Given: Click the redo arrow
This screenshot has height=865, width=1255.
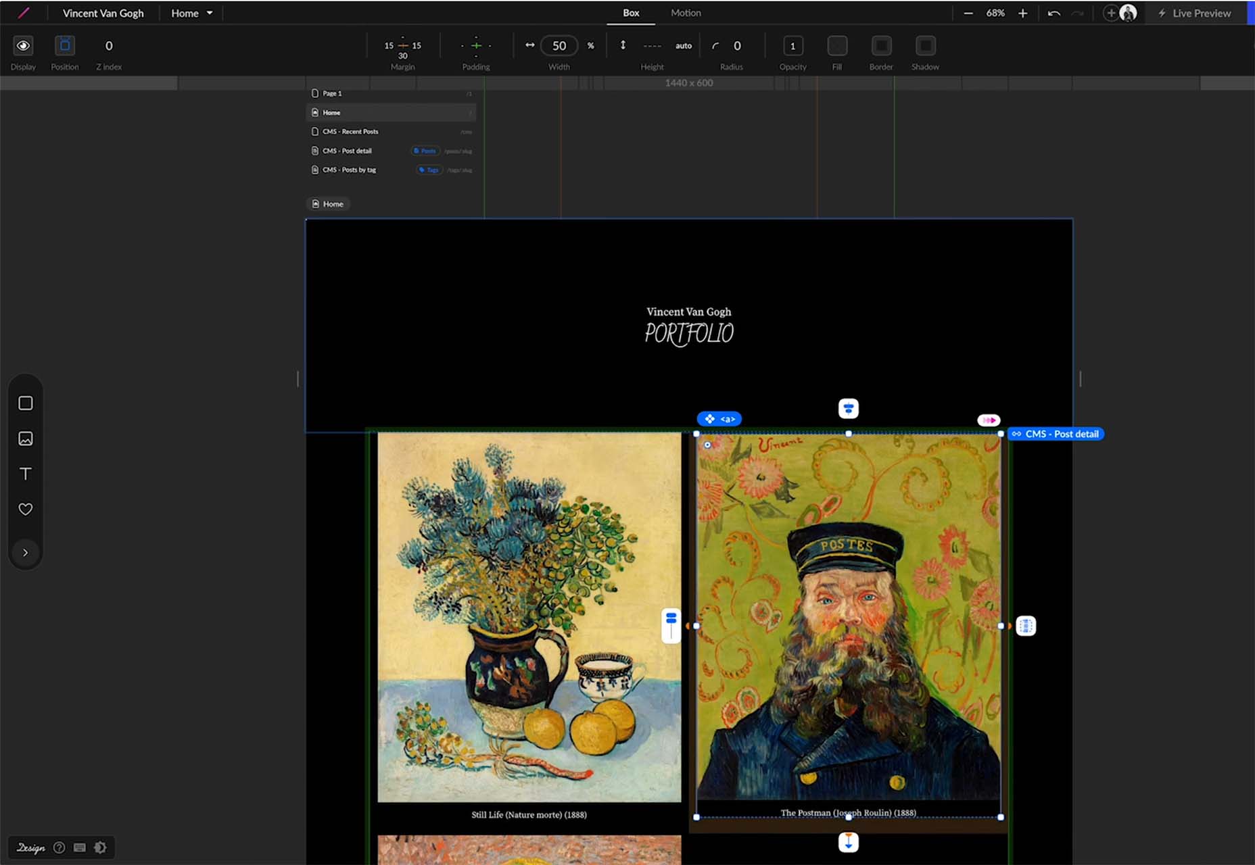Looking at the screenshot, I should [x=1078, y=13].
